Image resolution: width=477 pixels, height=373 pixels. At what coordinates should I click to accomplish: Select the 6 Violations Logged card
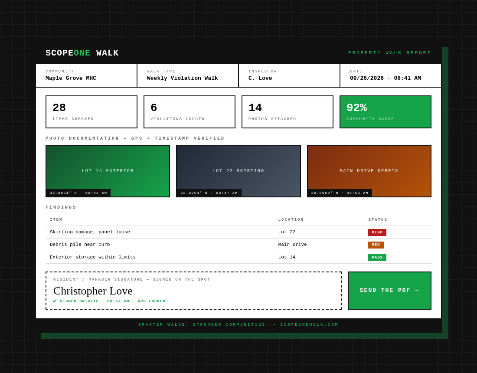[x=189, y=112]
